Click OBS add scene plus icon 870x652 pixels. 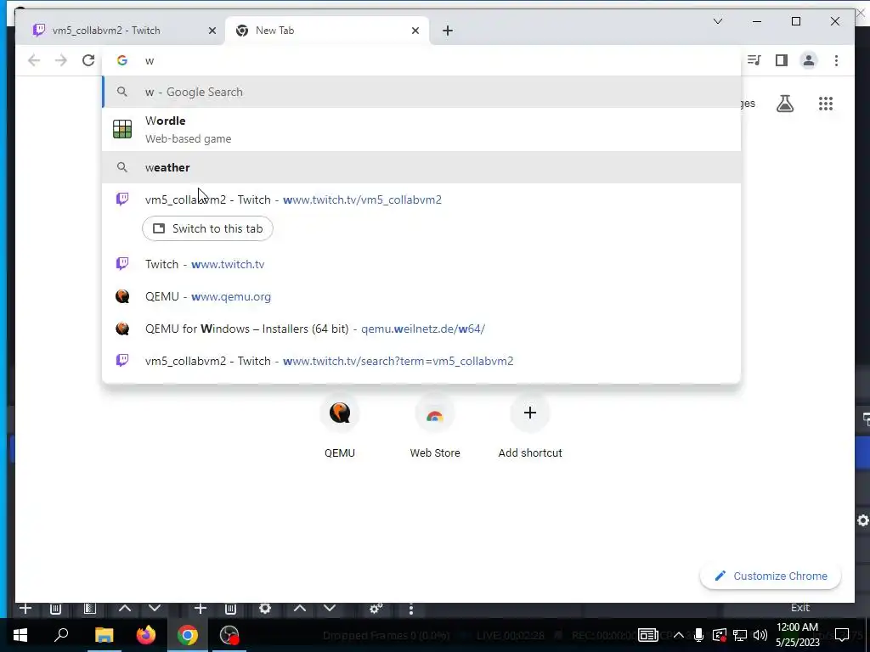tap(25, 609)
